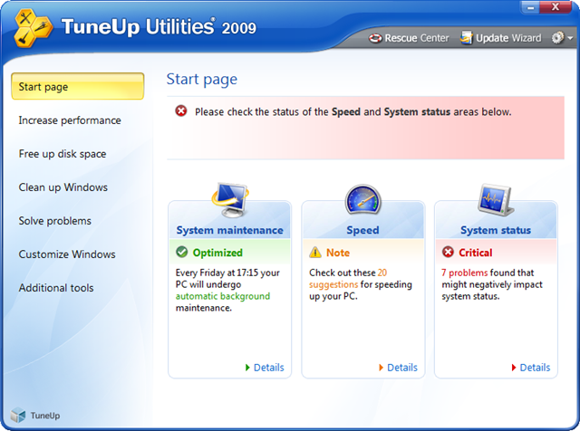Open the Rescue Center
Image resolution: width=580 pixels, height=431 pixels.
coord(409,38)
